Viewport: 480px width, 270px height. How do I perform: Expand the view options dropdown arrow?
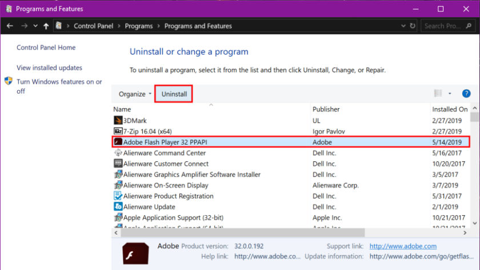(450, 93)
